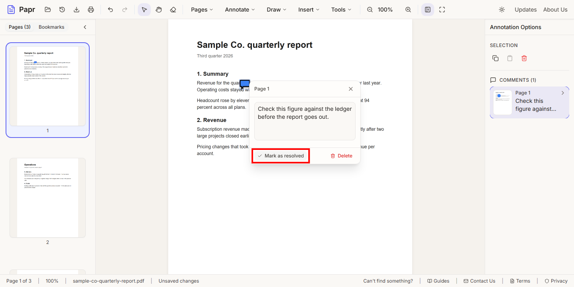Open version history clock icon
Viewport: 574px width, 287px height.
[x=62, y=10]
